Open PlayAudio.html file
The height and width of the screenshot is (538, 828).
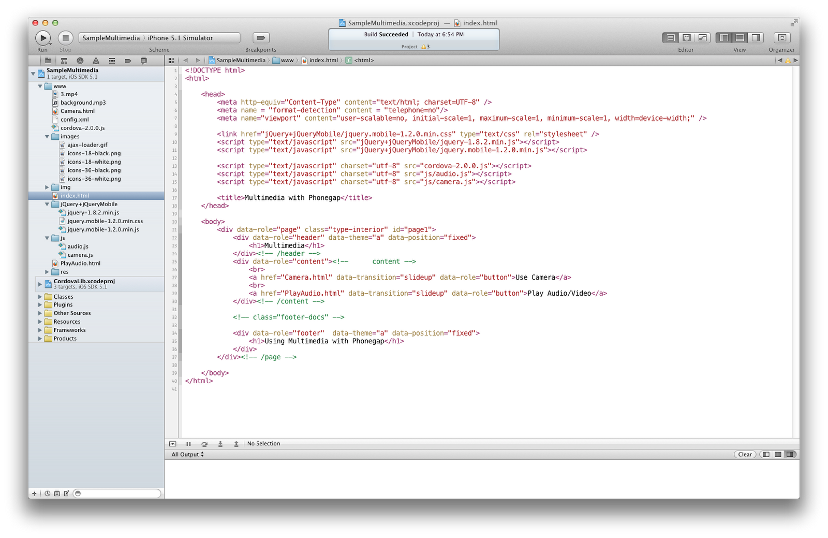(80, 264)
